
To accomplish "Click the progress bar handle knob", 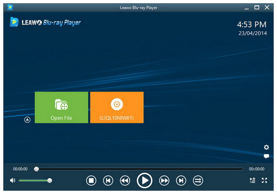I will click(x=36, y=169).
